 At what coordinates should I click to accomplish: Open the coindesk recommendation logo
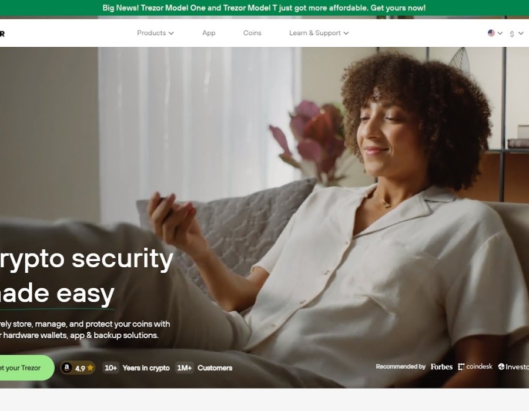tap(475, 366)
